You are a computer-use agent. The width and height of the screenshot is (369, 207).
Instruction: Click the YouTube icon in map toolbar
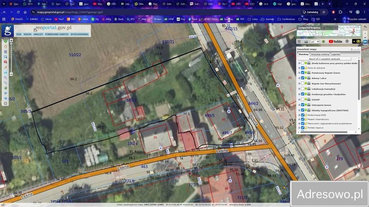[335, 41]
